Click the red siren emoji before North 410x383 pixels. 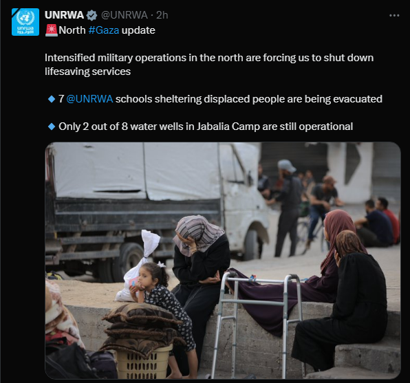51,30
